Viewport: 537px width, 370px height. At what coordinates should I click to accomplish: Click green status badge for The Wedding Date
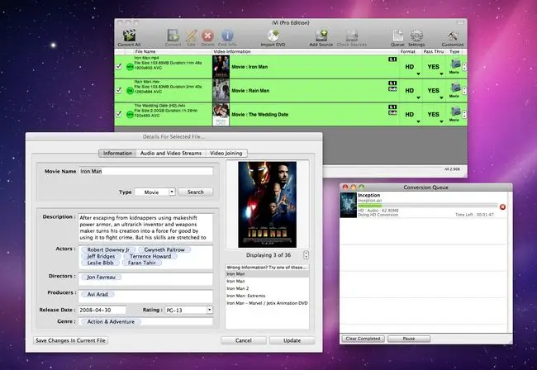click(130, 115)
